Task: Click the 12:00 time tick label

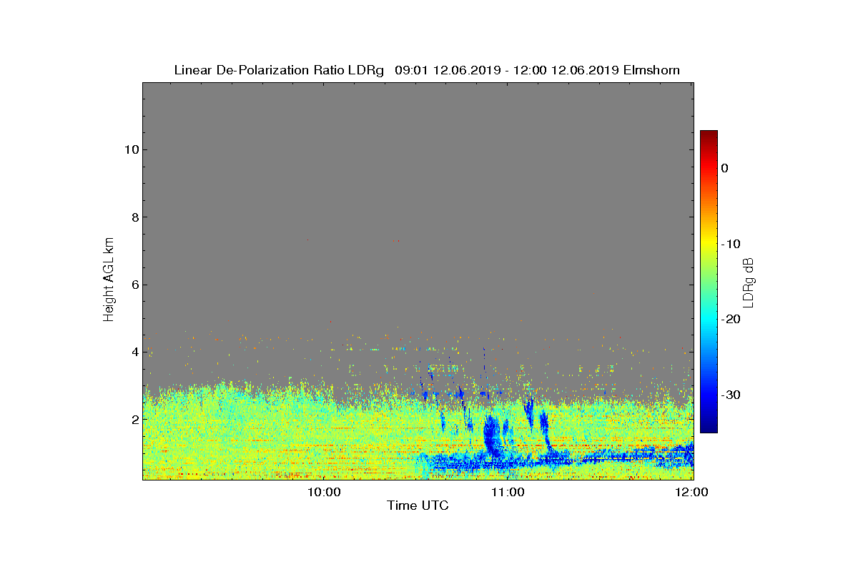Action: point(693,492)
